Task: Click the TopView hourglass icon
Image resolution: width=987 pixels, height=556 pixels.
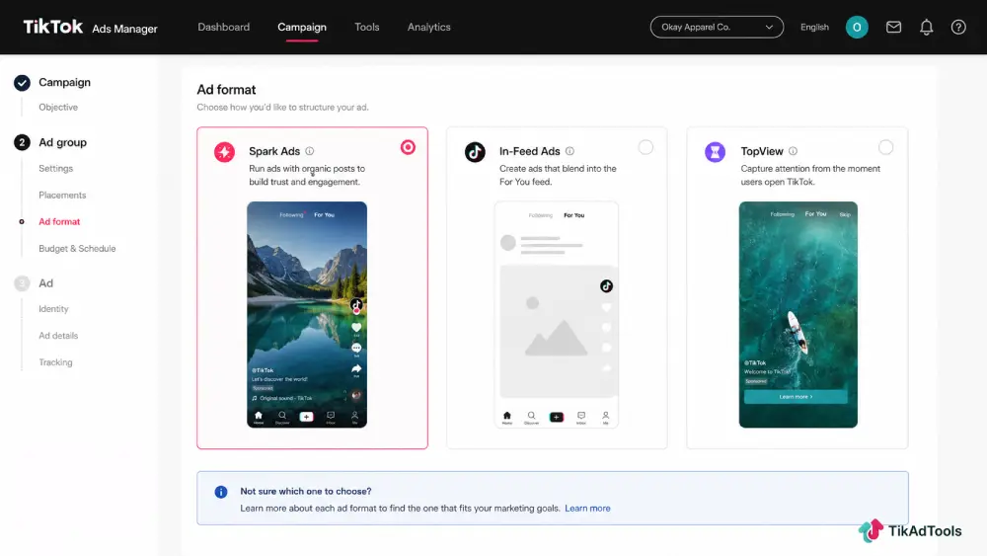Action: [715, 152]
